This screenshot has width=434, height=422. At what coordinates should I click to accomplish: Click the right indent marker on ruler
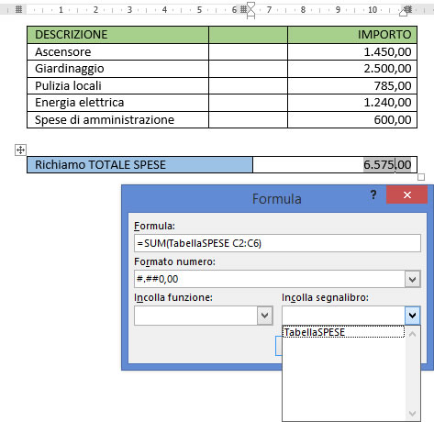pos(404,13)
